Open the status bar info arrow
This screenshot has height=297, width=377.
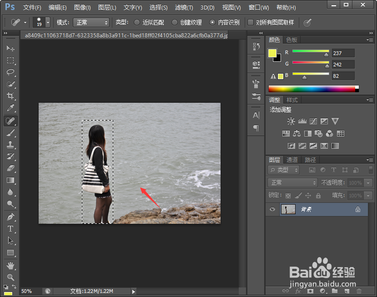[133, 292]
